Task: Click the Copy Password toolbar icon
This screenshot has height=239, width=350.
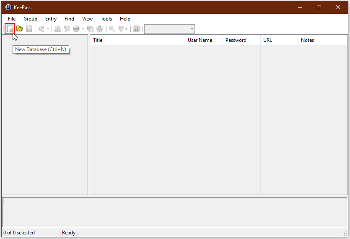Action: [x=67, y=29]
